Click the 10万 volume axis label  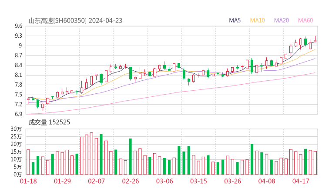(16, 159)
